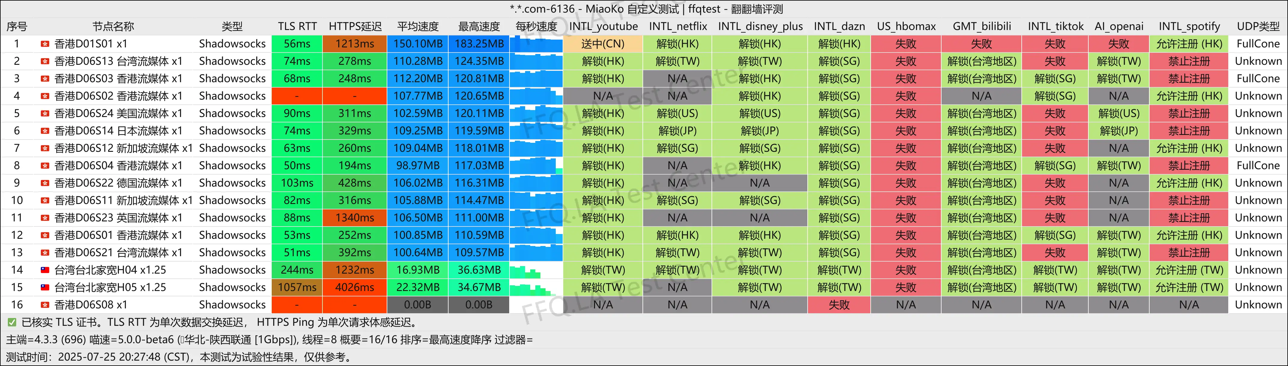Click the 送中(CN) youtube cell
The width and height of the screenshot is (1288, 366).
coord(603,44)
